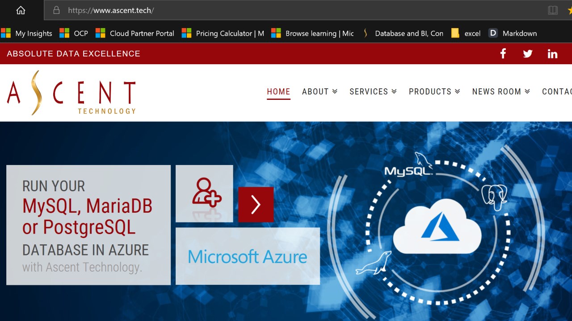Click the Microsoft logo beside My Insights
The height and width of the screenshot is (321, 572).
[6, 33]
